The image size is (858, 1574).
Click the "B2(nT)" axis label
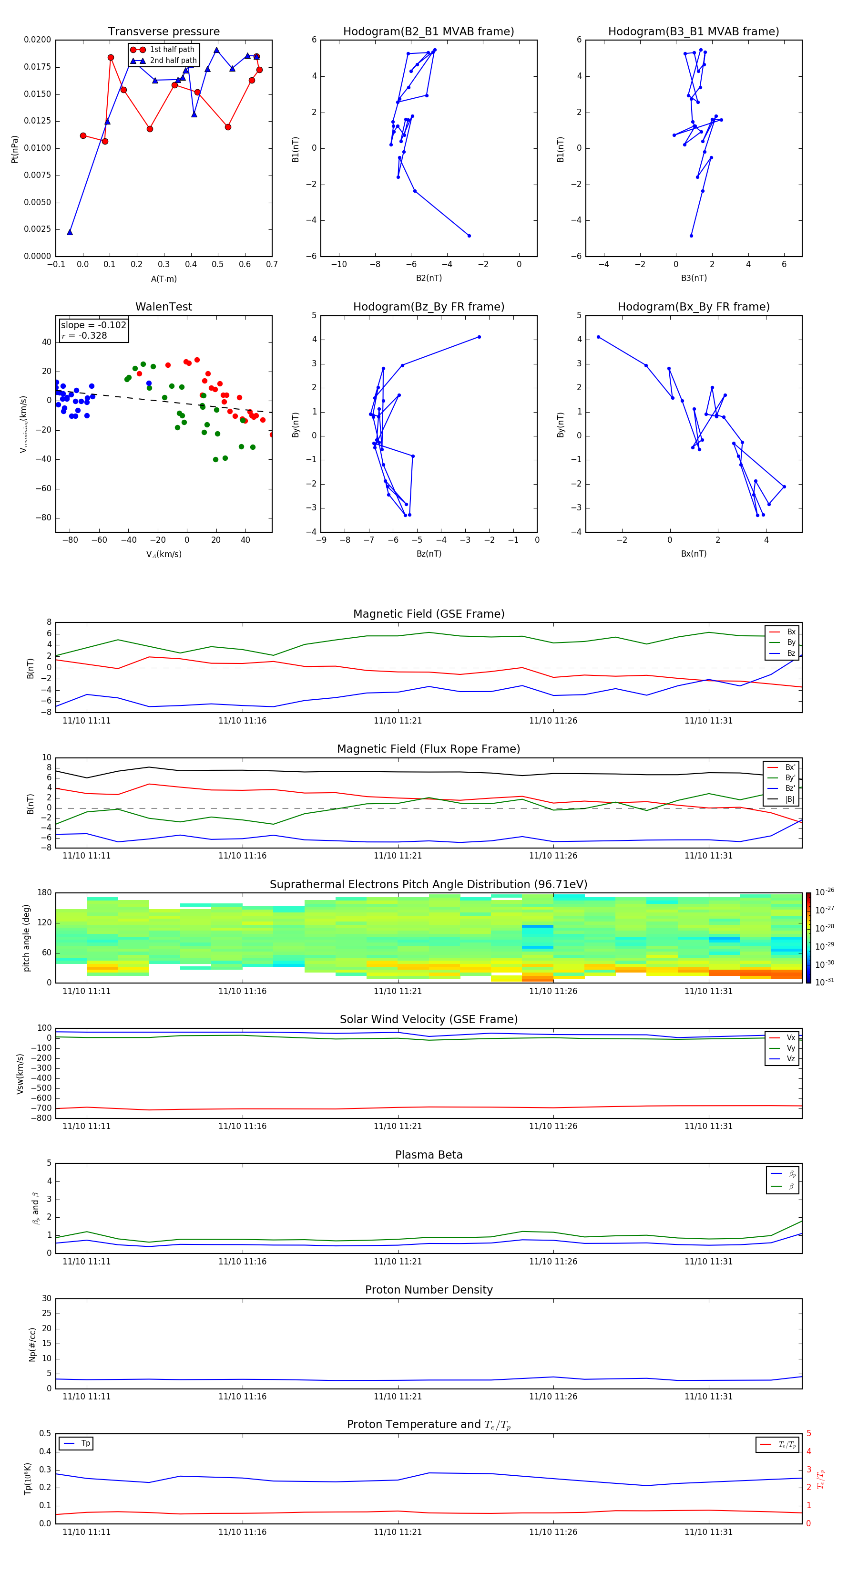click(429, 278)
